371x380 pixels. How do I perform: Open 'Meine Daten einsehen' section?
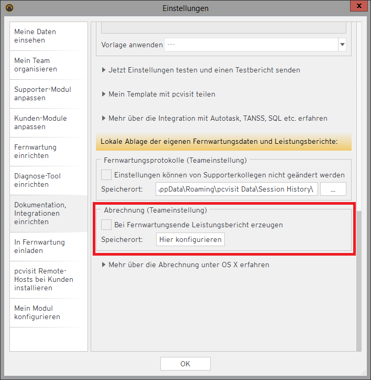tap(48, 36)
